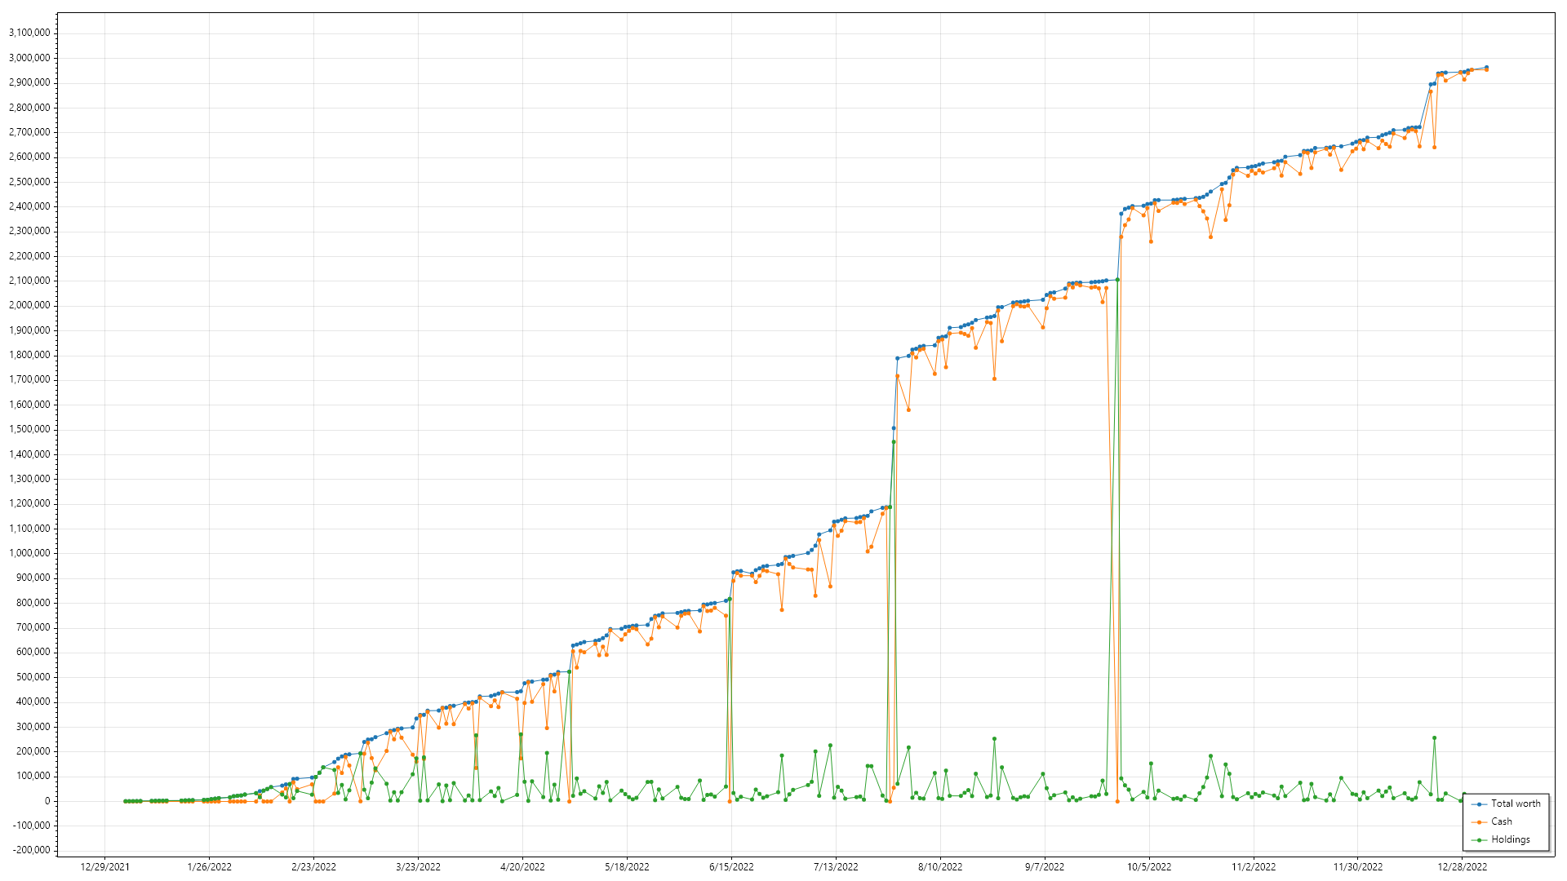Click the 3,000,000 y-axis tick label

(x=29, y=58)
